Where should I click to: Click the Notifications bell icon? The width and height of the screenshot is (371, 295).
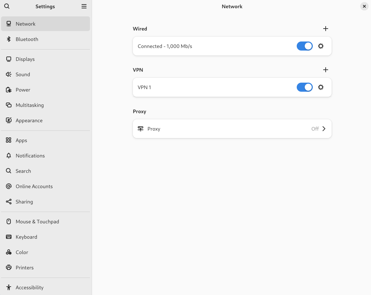pos(9,156)
